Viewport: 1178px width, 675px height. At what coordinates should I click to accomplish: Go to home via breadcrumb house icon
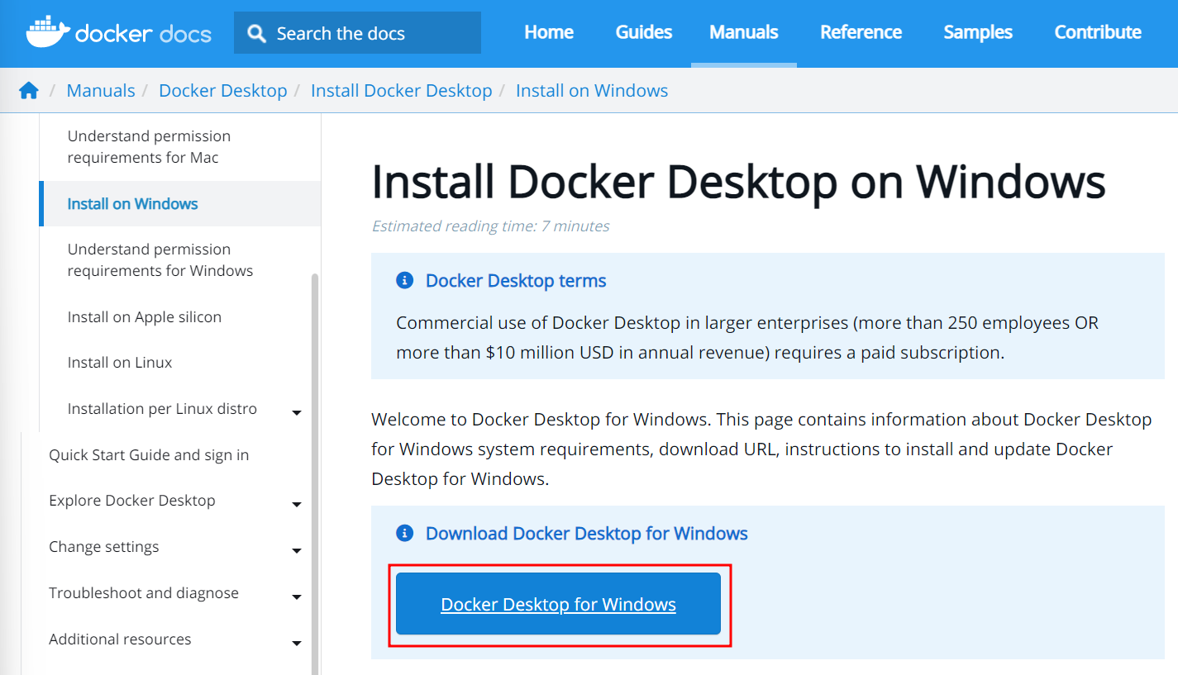(x=29, y=91)
